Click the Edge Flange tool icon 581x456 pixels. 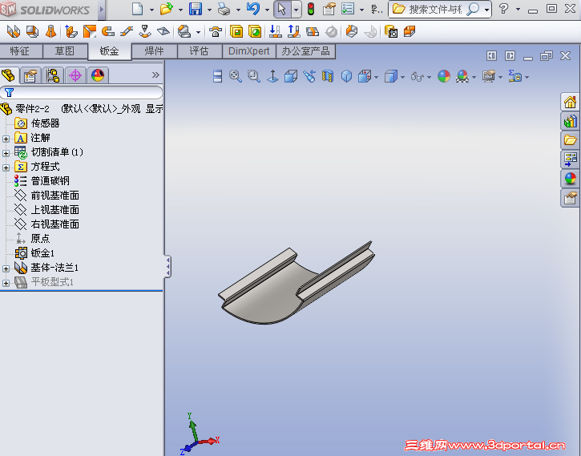pos(71,32)
